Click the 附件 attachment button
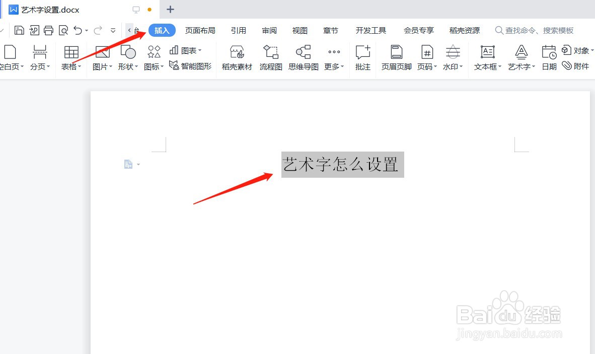The image size is (595, 354). click(576, 66)
